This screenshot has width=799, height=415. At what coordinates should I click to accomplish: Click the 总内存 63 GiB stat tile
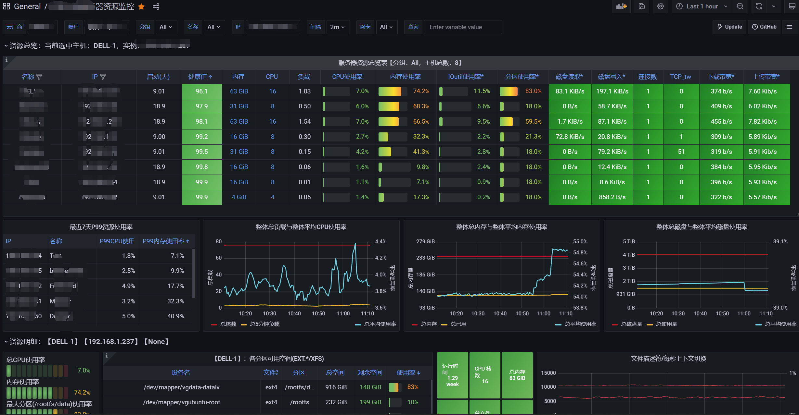pos(517,375)
